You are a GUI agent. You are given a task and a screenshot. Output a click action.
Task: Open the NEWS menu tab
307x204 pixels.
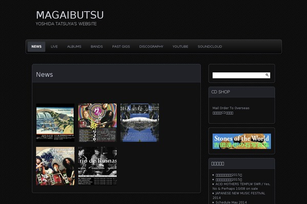coord(36,46)
